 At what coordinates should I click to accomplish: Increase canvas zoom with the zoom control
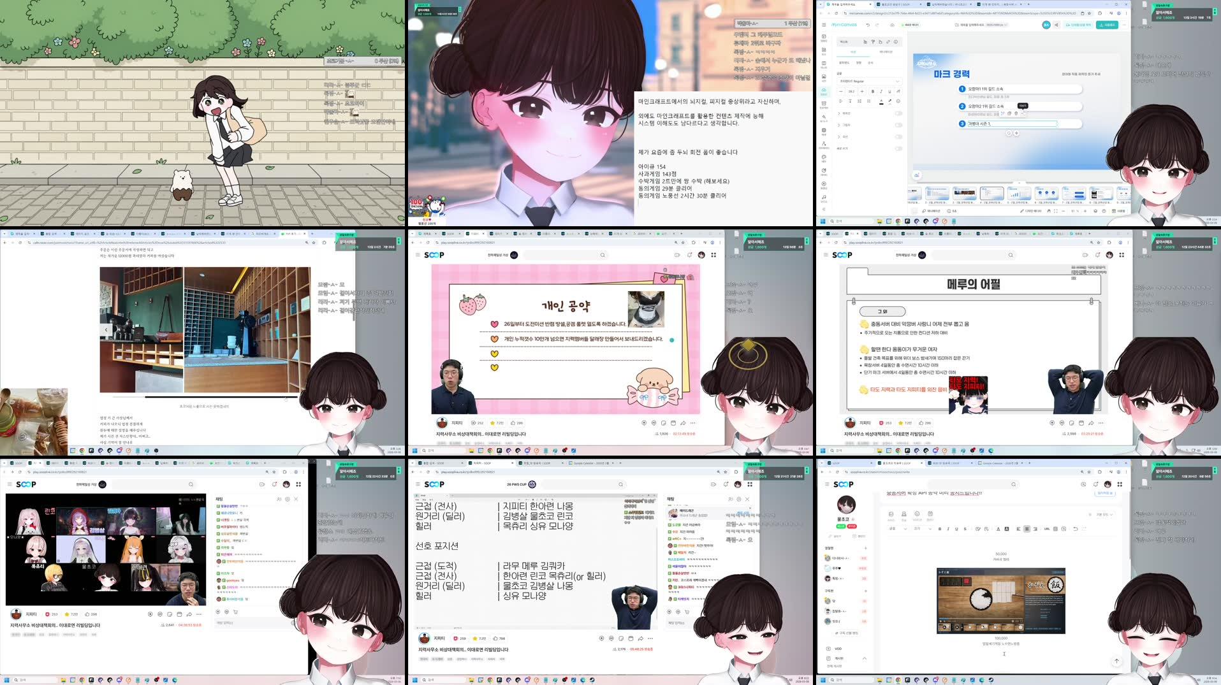(x=1085, y=211)
